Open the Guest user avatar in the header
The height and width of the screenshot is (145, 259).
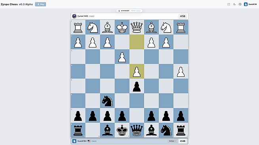pyautogui.click(x=246, y=4)
